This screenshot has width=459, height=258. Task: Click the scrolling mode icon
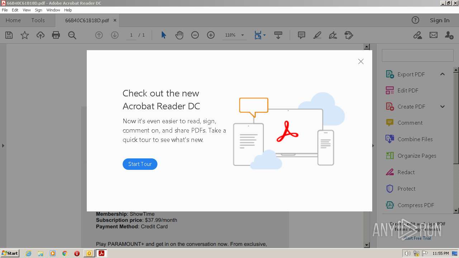pos(278,35)
